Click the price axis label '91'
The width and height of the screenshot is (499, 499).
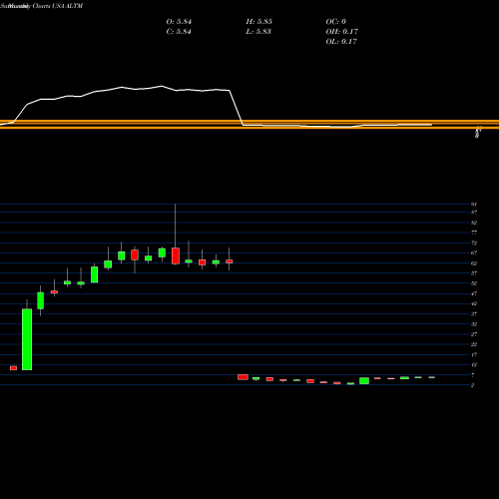point(474,205)
